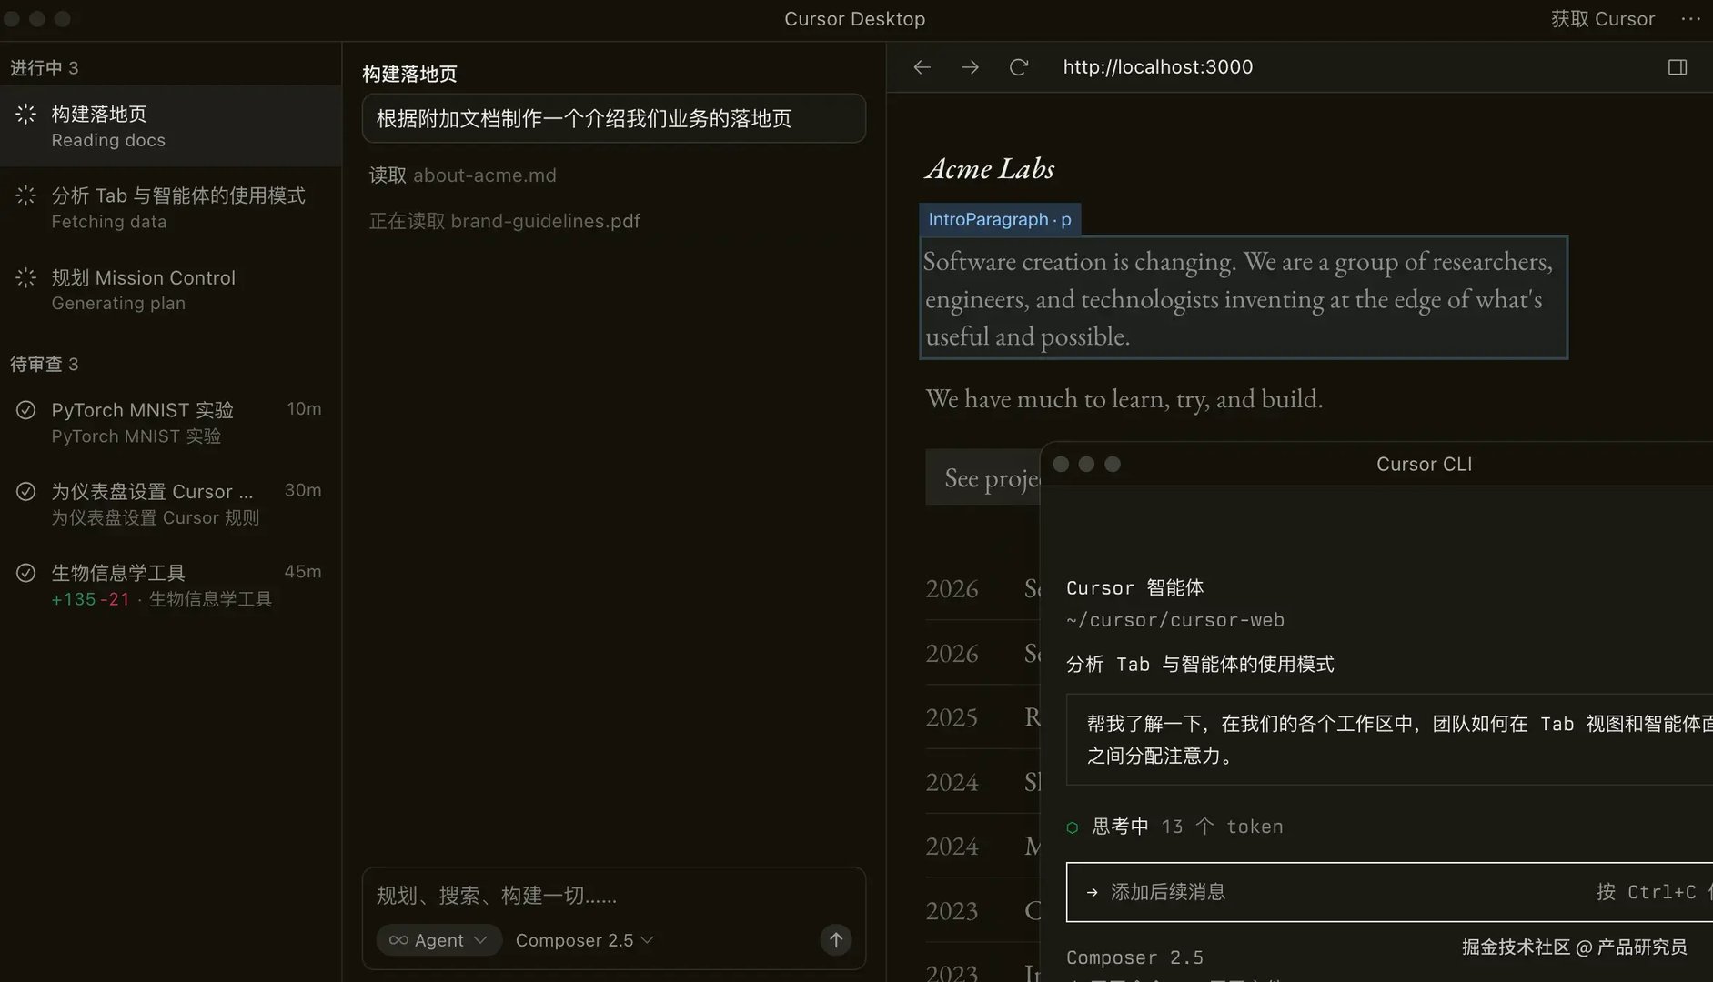This screenshot has width=1713, height=982.
Task: Click spinner icon beside 规划 Mission Control
Action: [26, 277]
